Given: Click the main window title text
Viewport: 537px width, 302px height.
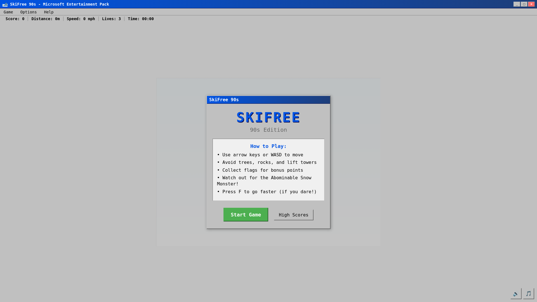Looking at the screenshot, I should pyautogui.click(x=60, y=4).
